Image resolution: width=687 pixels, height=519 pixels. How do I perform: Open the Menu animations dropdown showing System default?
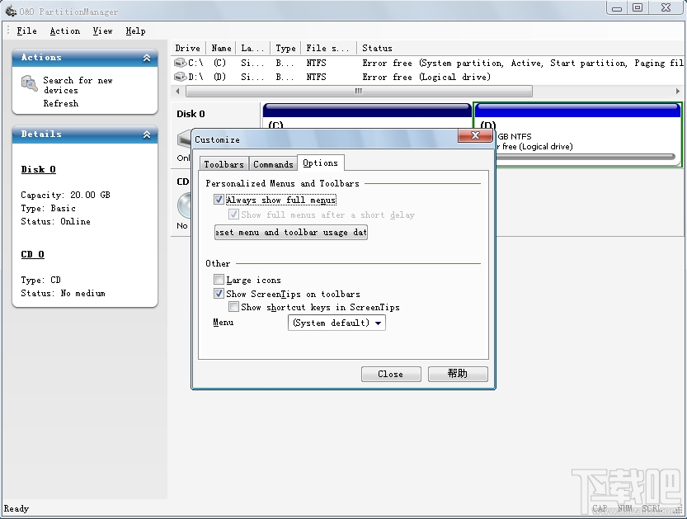tap(378, 323)
